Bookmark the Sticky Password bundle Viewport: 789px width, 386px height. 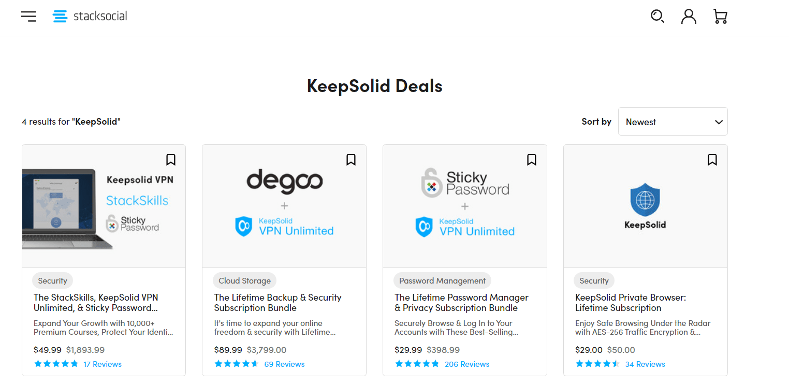[532, 160]
